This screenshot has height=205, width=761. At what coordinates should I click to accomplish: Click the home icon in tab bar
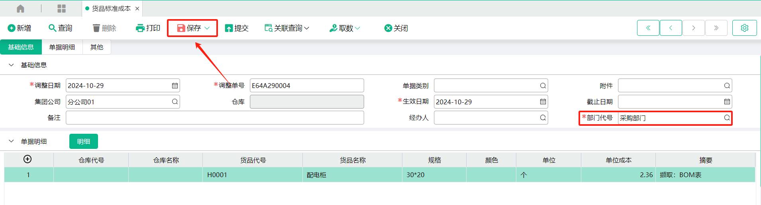click(20, 8)
